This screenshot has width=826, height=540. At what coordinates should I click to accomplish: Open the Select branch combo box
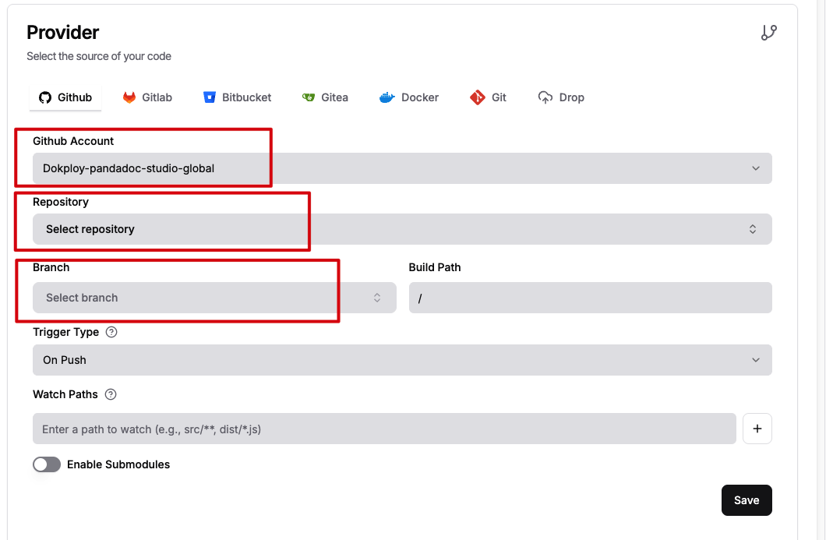tap(214, 298)
